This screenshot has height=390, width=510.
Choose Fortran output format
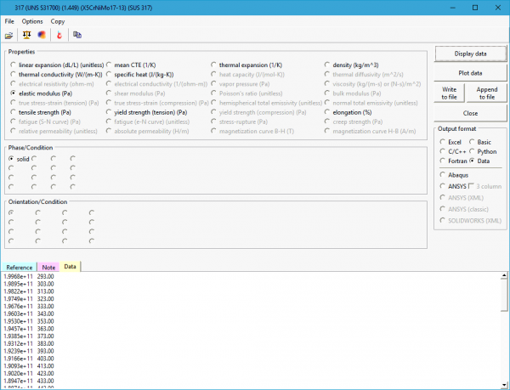click(x=453, y=161)
